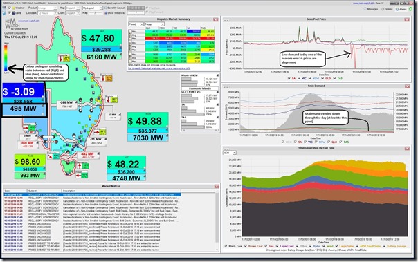Screen dimensions: 418x262
Task: Select the Play Back radio button
Action: tap(147, 8)
